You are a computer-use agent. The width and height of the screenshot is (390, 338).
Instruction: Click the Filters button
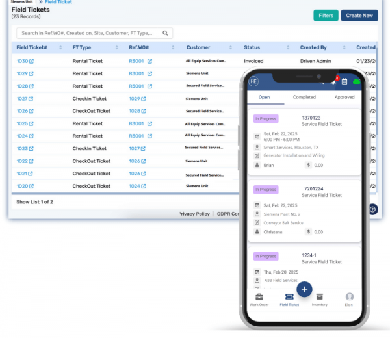326,16
